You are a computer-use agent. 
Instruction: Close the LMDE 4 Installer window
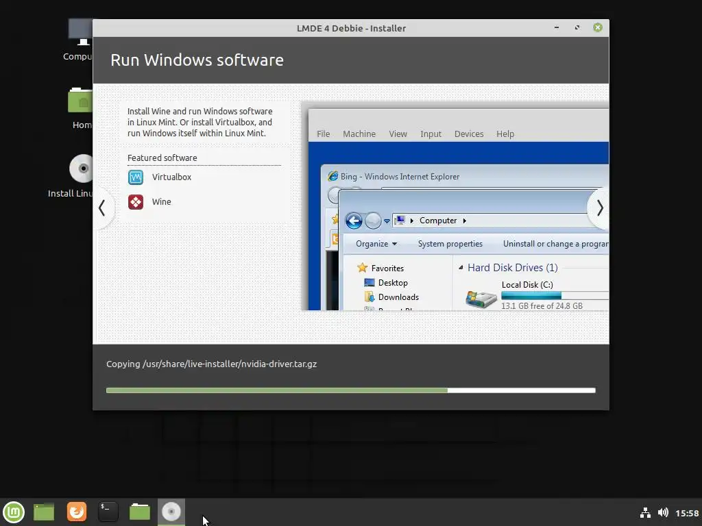tap(598, 27)
